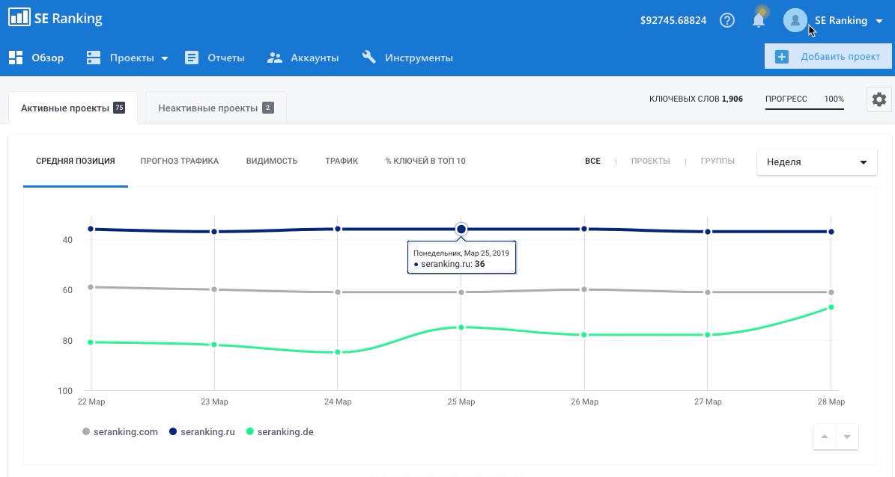Click the Добавить проект button
Screen dimensions: 895x477
(828, 57)
